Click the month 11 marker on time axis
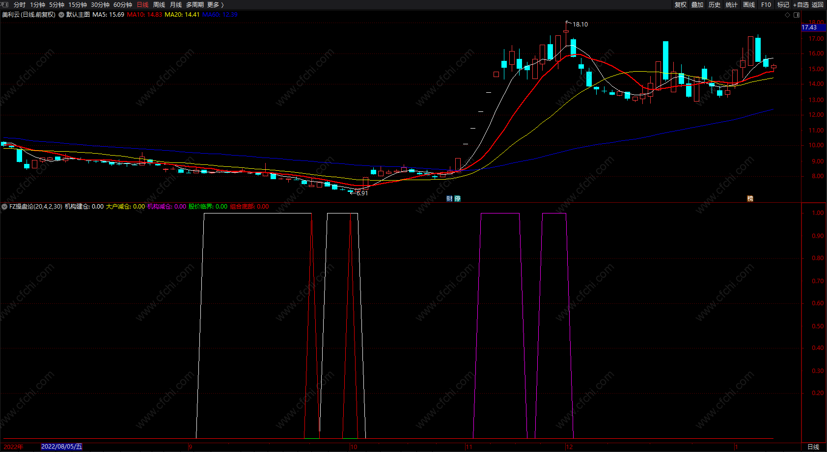 pos(469,447)
